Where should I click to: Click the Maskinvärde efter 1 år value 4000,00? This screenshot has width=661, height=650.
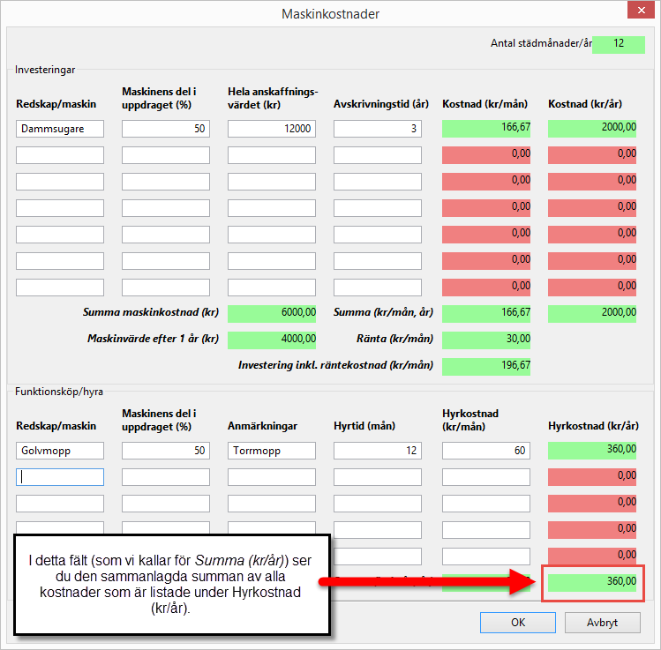[x=272, y=340]
